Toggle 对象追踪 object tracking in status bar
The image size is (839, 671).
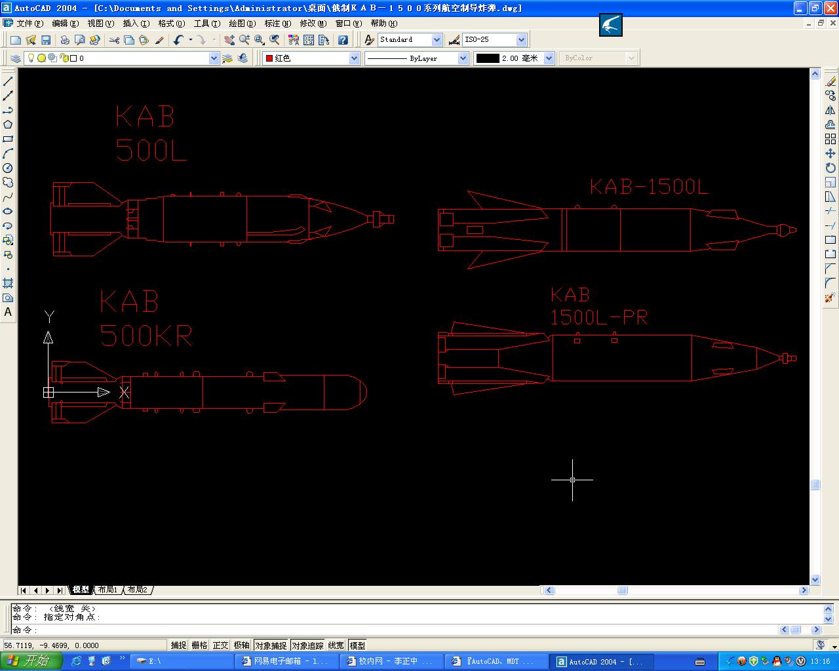(x=308, y=645)
